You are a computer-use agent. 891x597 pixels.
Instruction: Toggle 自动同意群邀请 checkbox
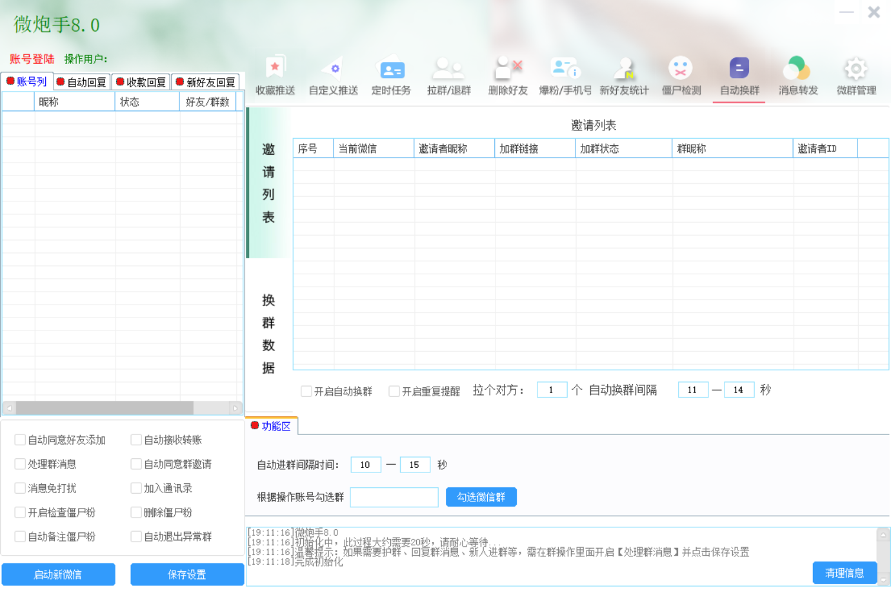pyautogui.click(x=136, y=464)
